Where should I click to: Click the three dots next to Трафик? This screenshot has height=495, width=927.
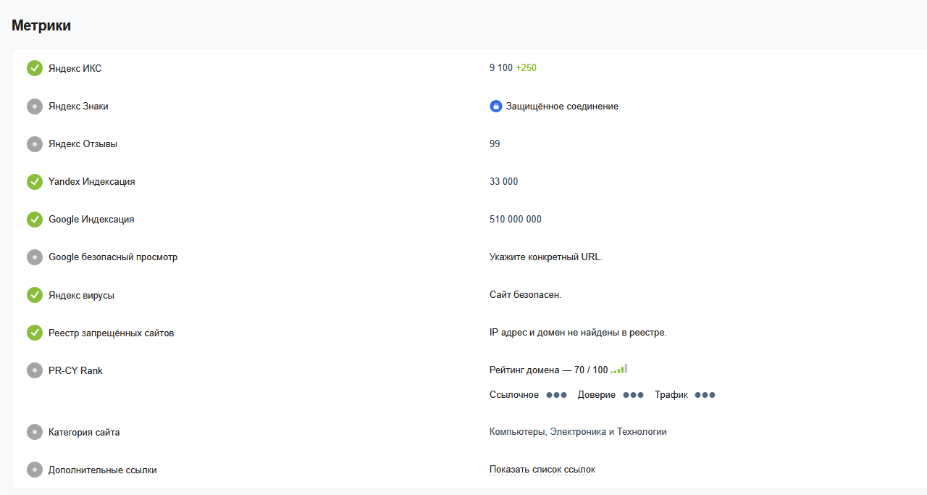tap(705, 395)
